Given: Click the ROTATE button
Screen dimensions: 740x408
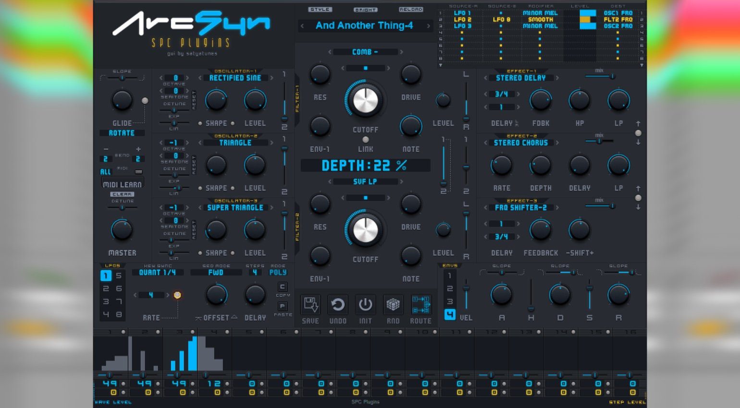Looking at the screenshot, I should pos(122,133).
